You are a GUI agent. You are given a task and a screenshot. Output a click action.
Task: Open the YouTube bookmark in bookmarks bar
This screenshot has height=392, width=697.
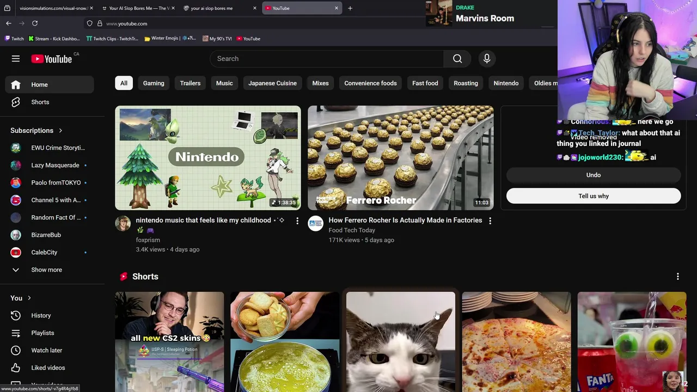pos(248,39)
